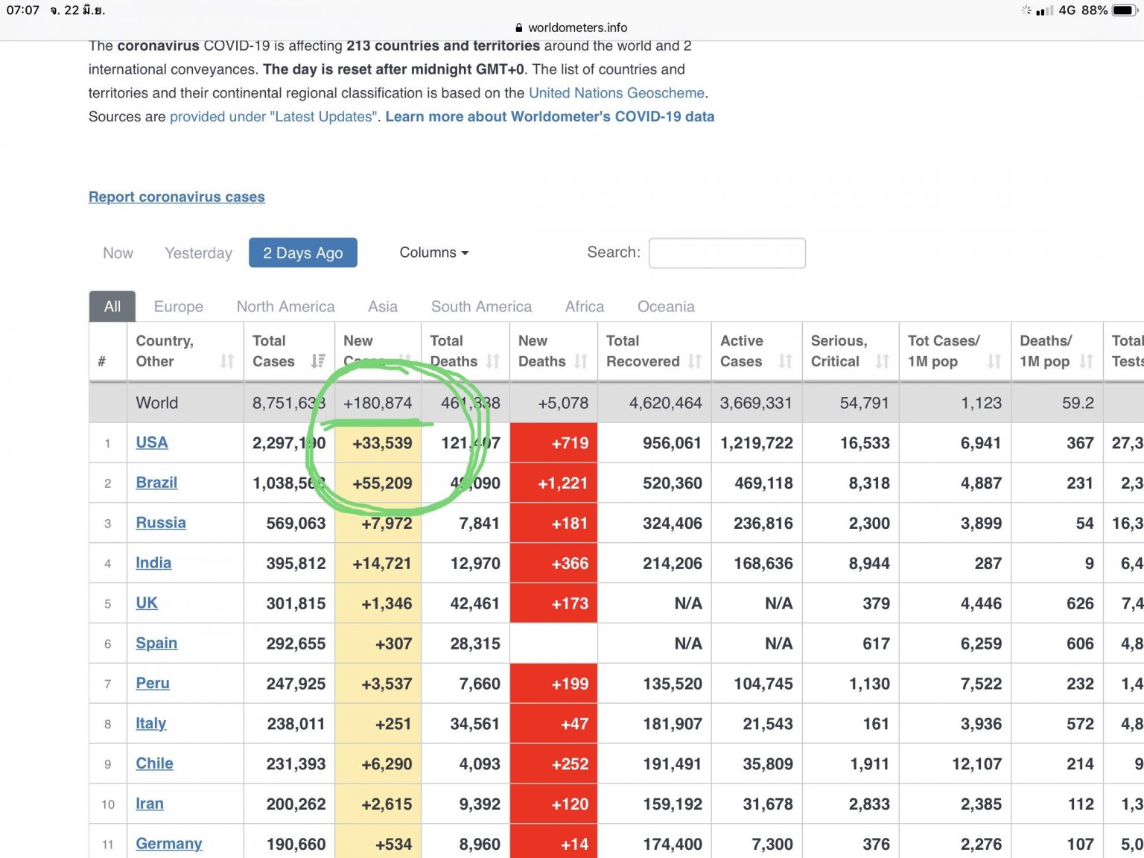1144x858 pixels.
Task: Switch to the Now data view
Action: tap(118, 253)
